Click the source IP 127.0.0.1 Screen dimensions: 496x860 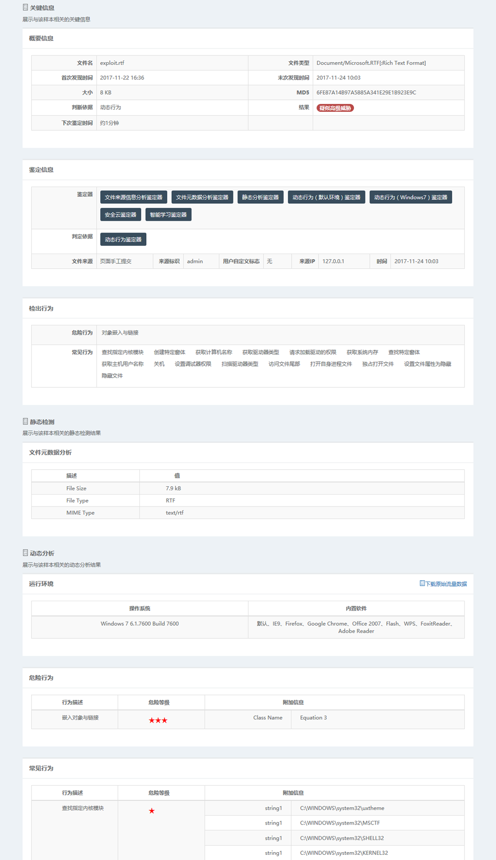(333, 261)
